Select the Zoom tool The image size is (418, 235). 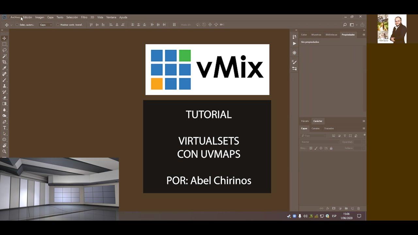[x=5, y=151]
